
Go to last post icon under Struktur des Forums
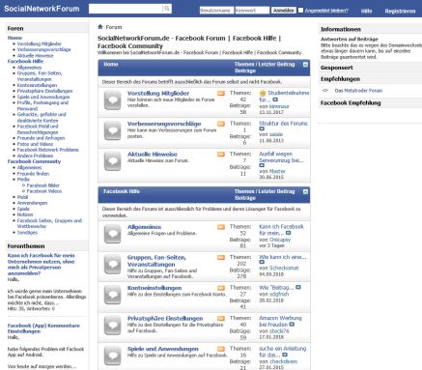click(x=262, y=128)
